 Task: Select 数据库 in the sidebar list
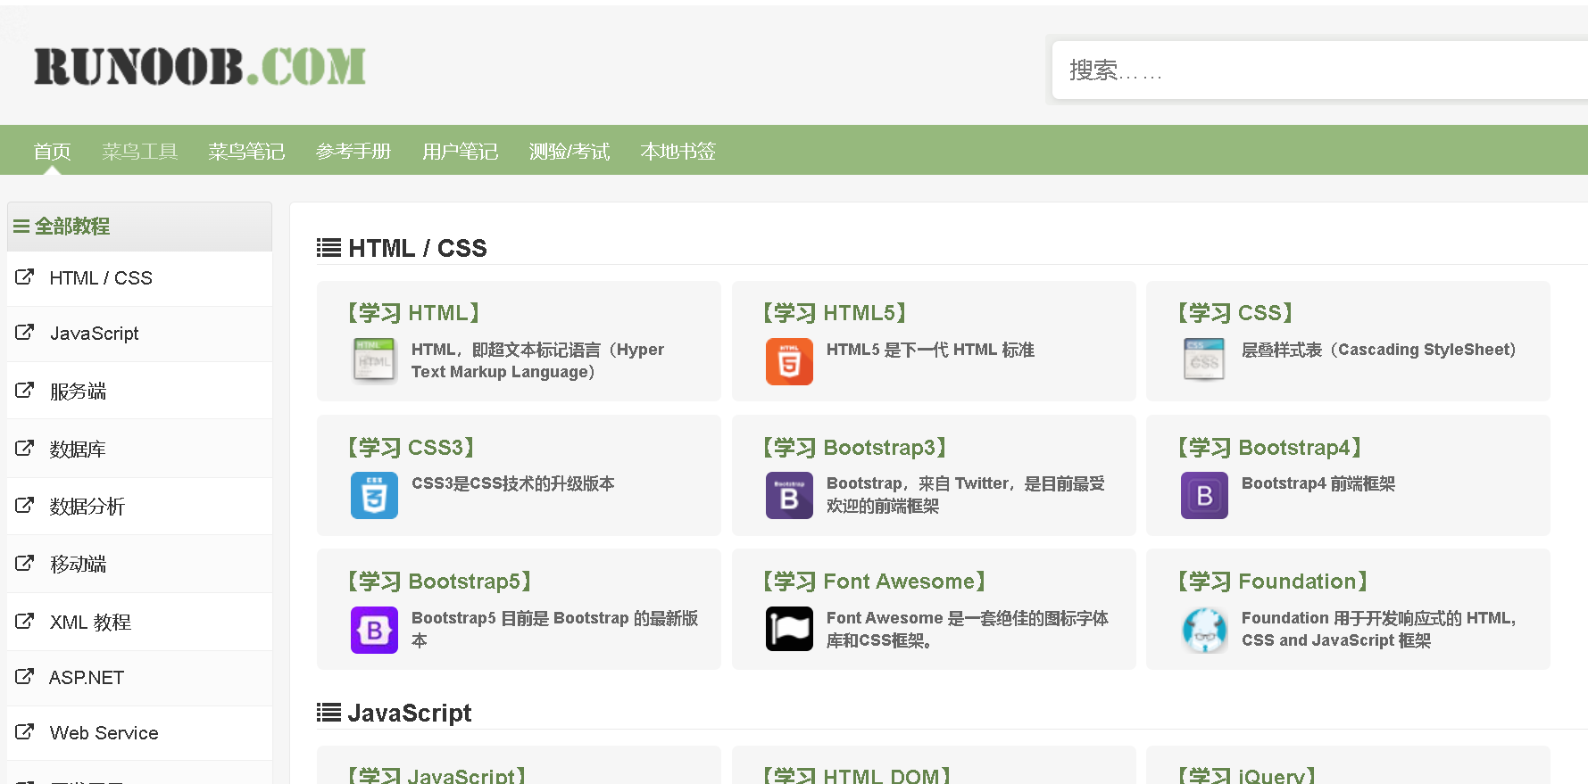coord(139,449)
